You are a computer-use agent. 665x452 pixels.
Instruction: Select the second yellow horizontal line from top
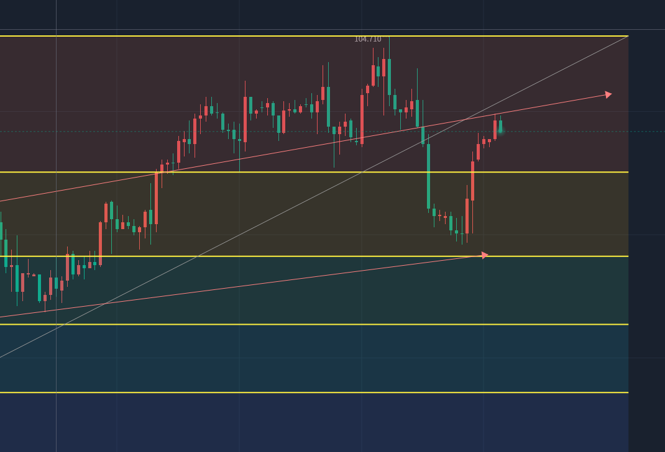311,172
